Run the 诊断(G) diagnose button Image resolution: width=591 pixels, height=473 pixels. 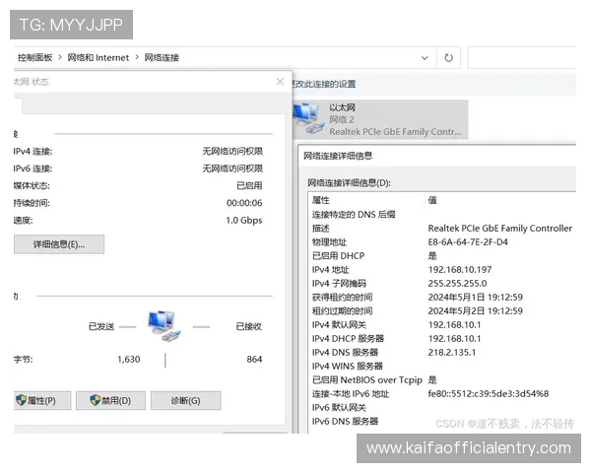click(185, 401)
